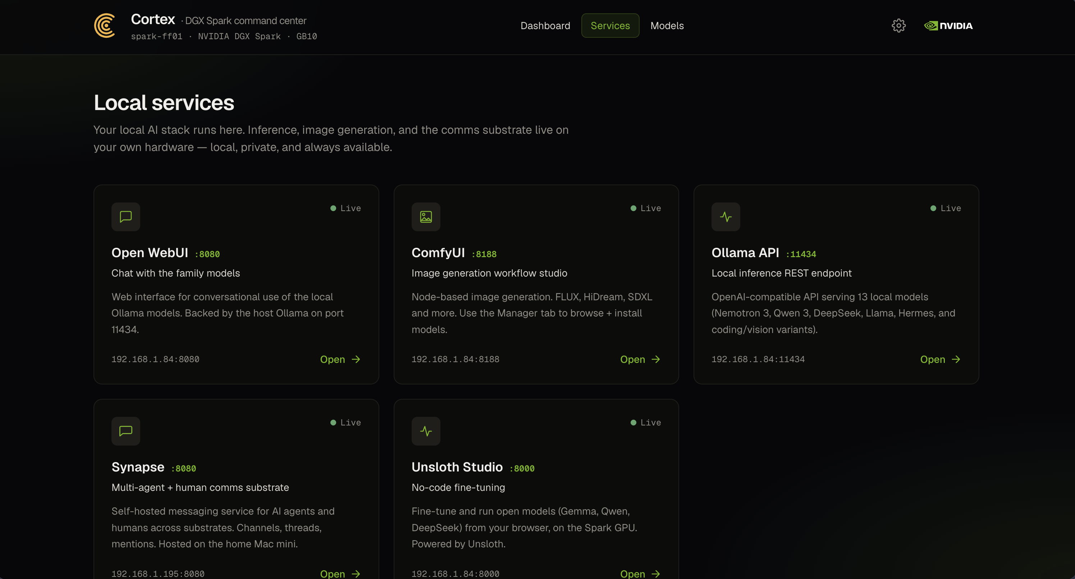This screenshot has width=1075, height=579.
Task: Click the Synapse card title
Action: (138, 467)
